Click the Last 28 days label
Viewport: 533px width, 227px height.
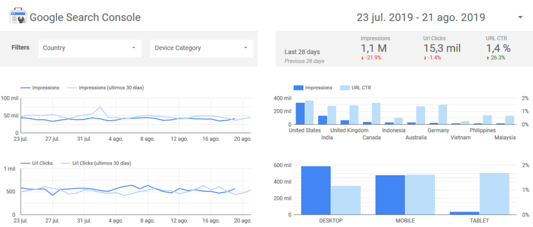pyautogui.click(x=302, y=52)
